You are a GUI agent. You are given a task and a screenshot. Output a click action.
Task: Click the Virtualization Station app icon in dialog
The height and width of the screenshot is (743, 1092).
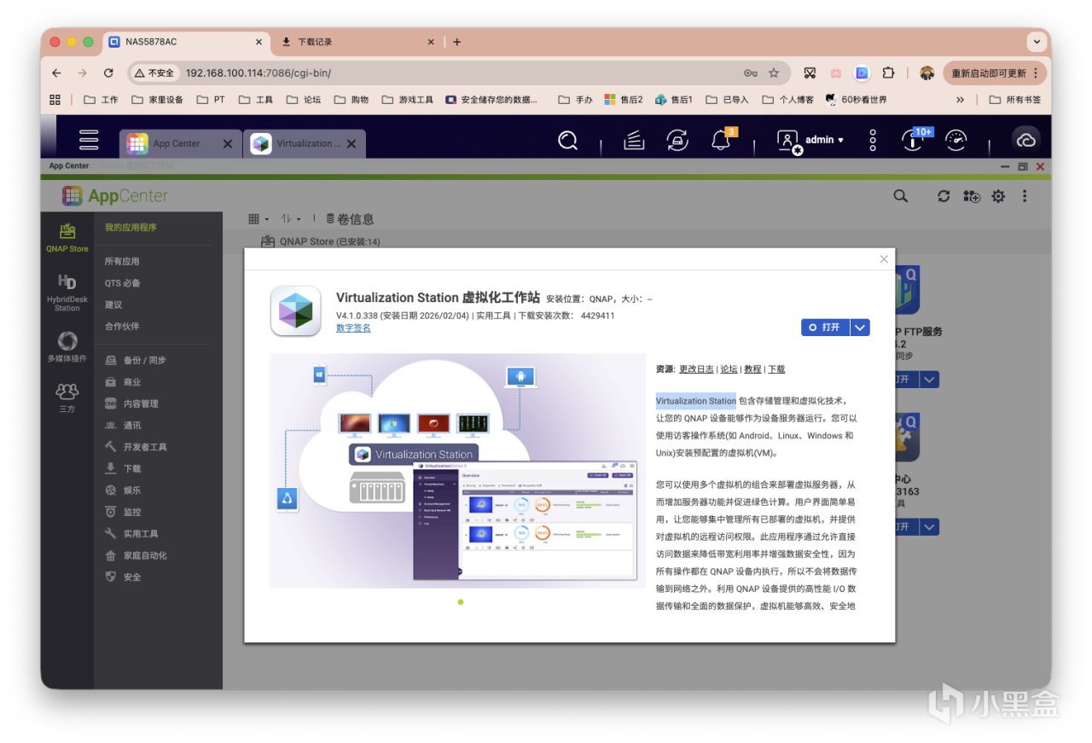click(x=296, y=311)
